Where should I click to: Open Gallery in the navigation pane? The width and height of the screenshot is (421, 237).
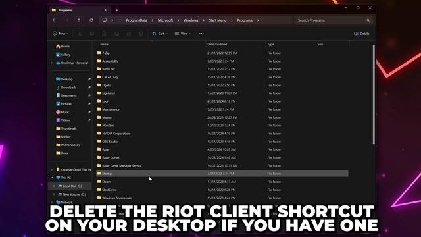[x=63, y=55]
